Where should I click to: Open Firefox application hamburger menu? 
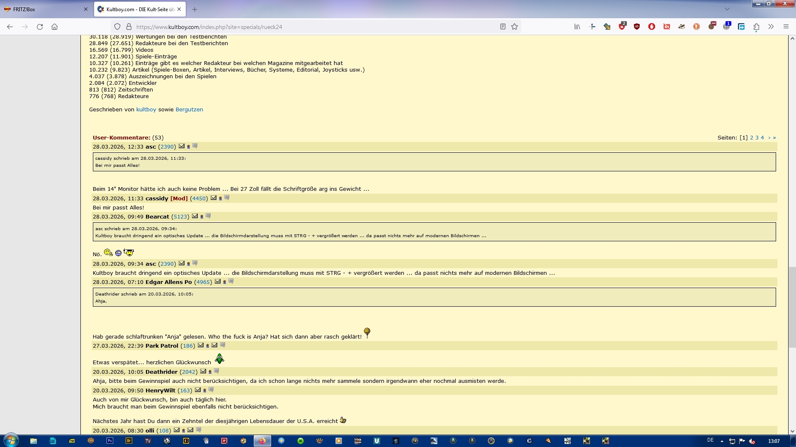tap(786, 26)
